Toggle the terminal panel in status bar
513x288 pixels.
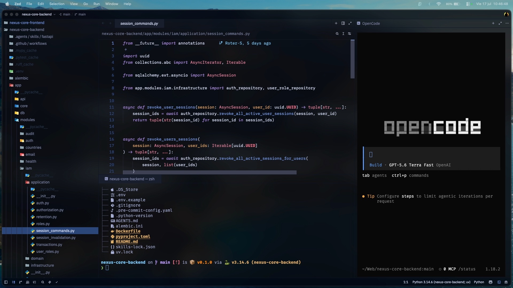point(499,282)
